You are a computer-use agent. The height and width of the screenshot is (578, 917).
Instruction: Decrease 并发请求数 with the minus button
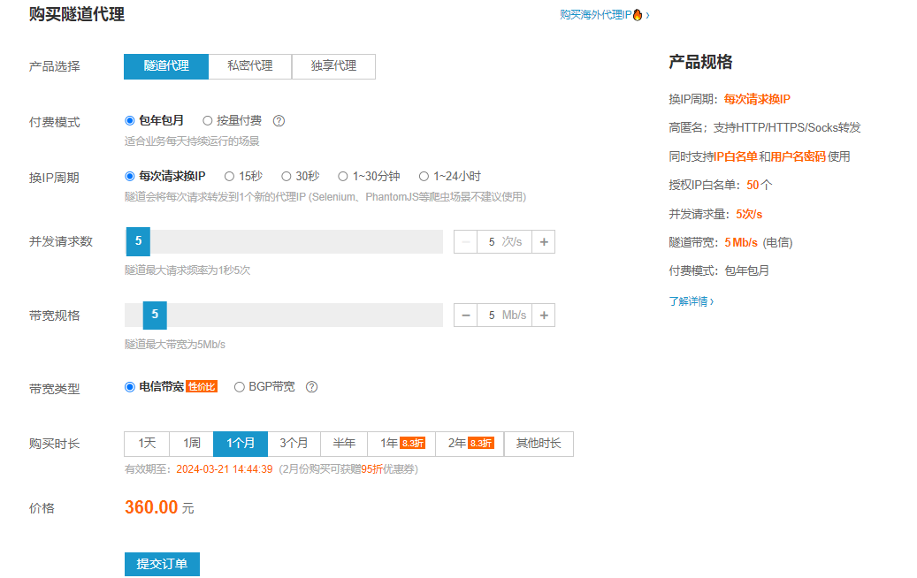point(465,242)
